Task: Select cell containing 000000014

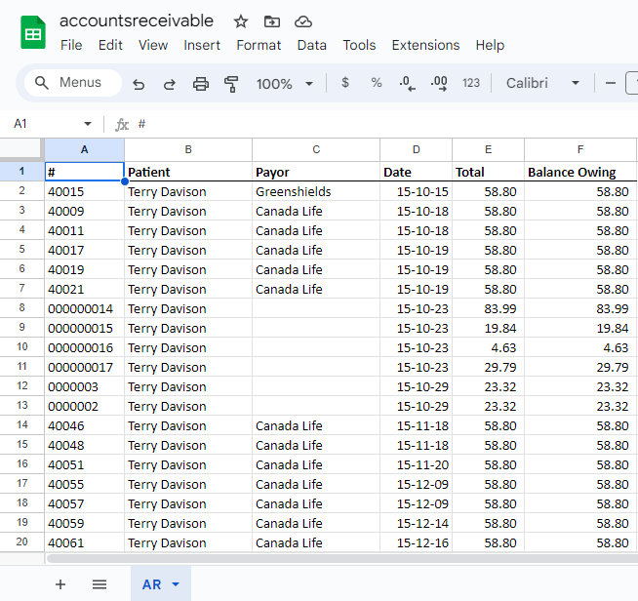Action: 84,308
